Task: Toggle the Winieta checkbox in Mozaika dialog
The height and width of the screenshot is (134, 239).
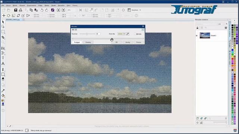Action: (x=135, y=34)
